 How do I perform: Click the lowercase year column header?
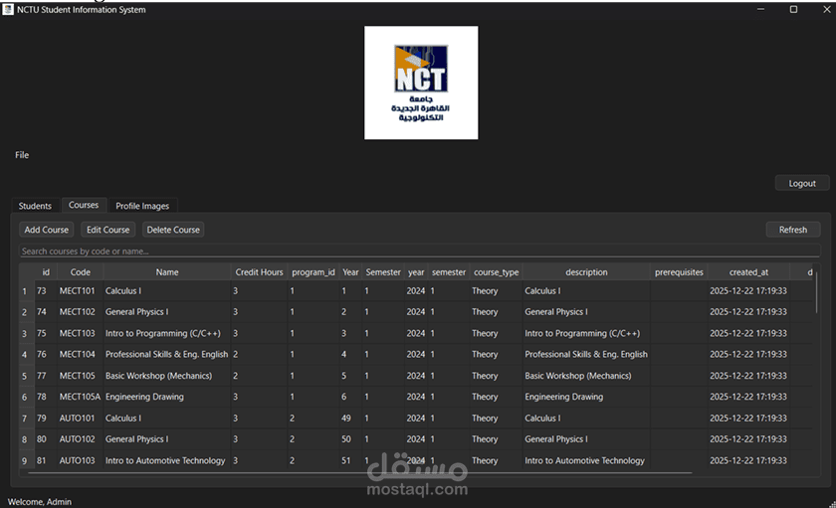coord(416,272)
